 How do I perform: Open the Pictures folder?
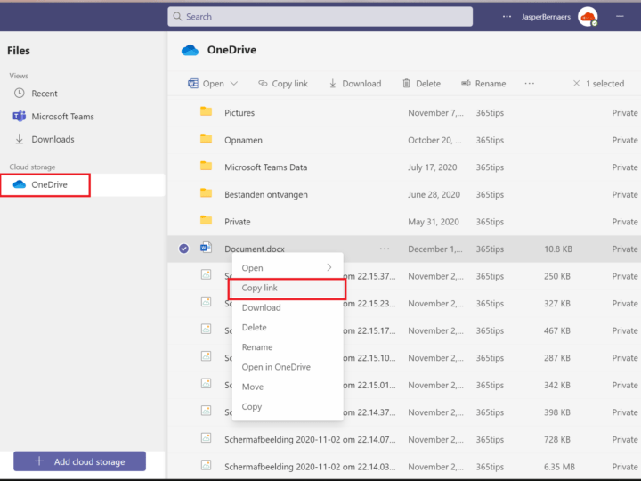239,113
